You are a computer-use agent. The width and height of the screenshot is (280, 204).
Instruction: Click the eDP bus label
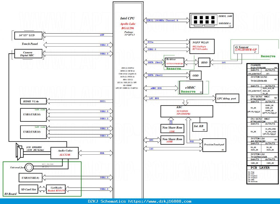[102, 35]
